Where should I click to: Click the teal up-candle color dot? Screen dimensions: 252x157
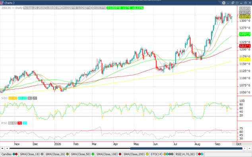click(14, 154)
